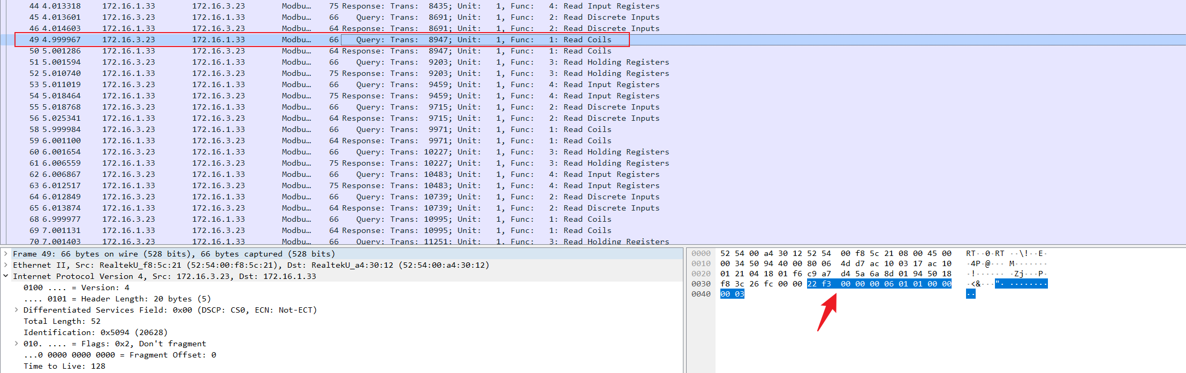Select packet 52 Read Holding Registers response
Image resolution: width=1186 pixels, height=373 pixels.
coord(321,73)
